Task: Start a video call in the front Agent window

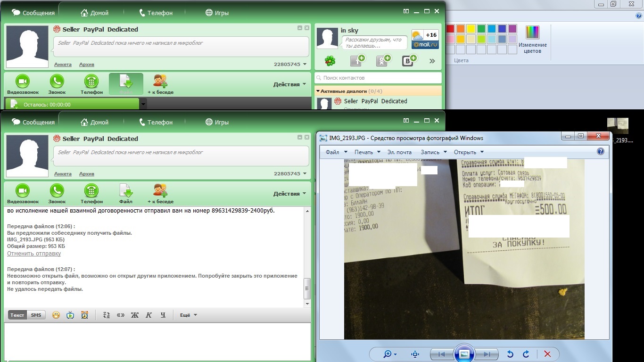Action: (x=23, y=194)
